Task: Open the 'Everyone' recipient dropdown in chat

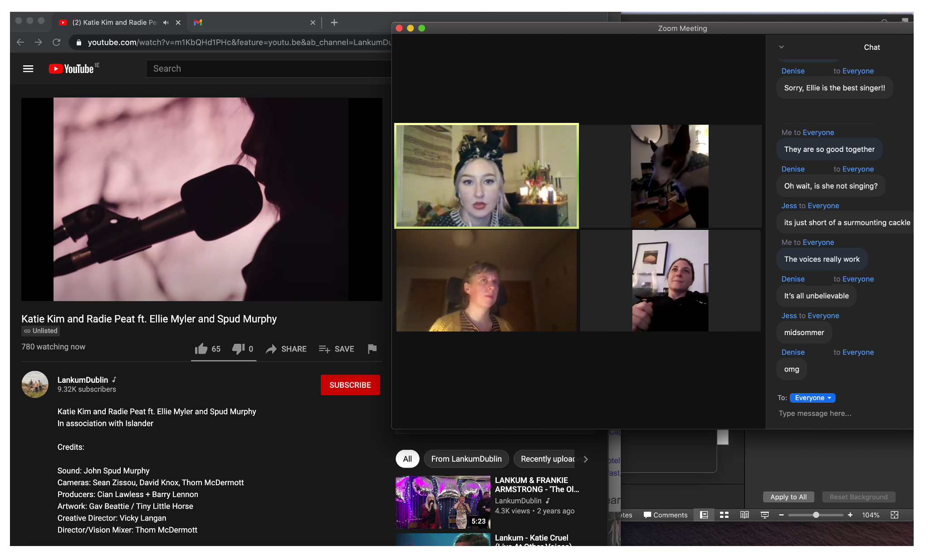Action: point(812,398)
